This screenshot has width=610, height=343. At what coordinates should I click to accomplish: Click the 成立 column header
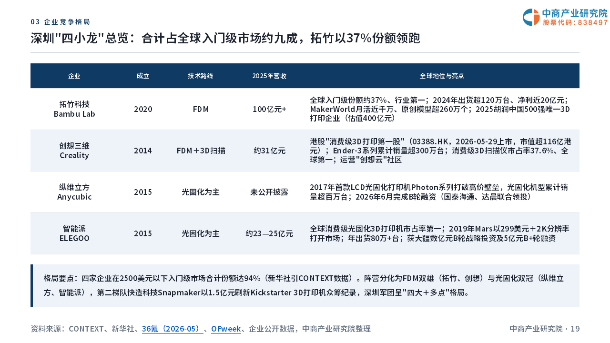[143, 76]
